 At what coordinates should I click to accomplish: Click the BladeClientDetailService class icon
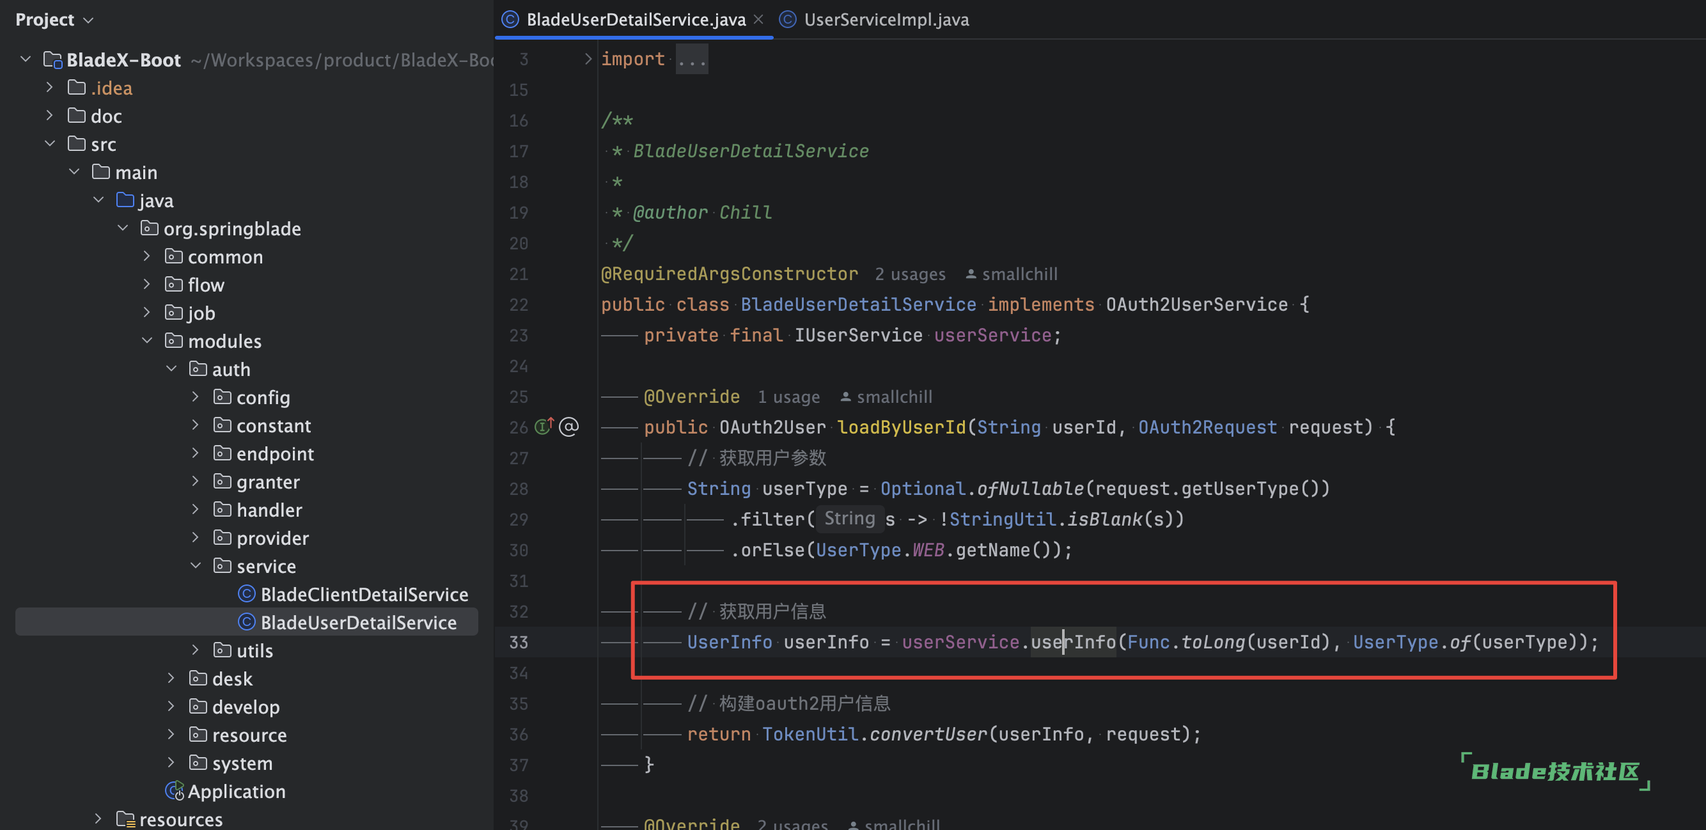pos(246,594)
